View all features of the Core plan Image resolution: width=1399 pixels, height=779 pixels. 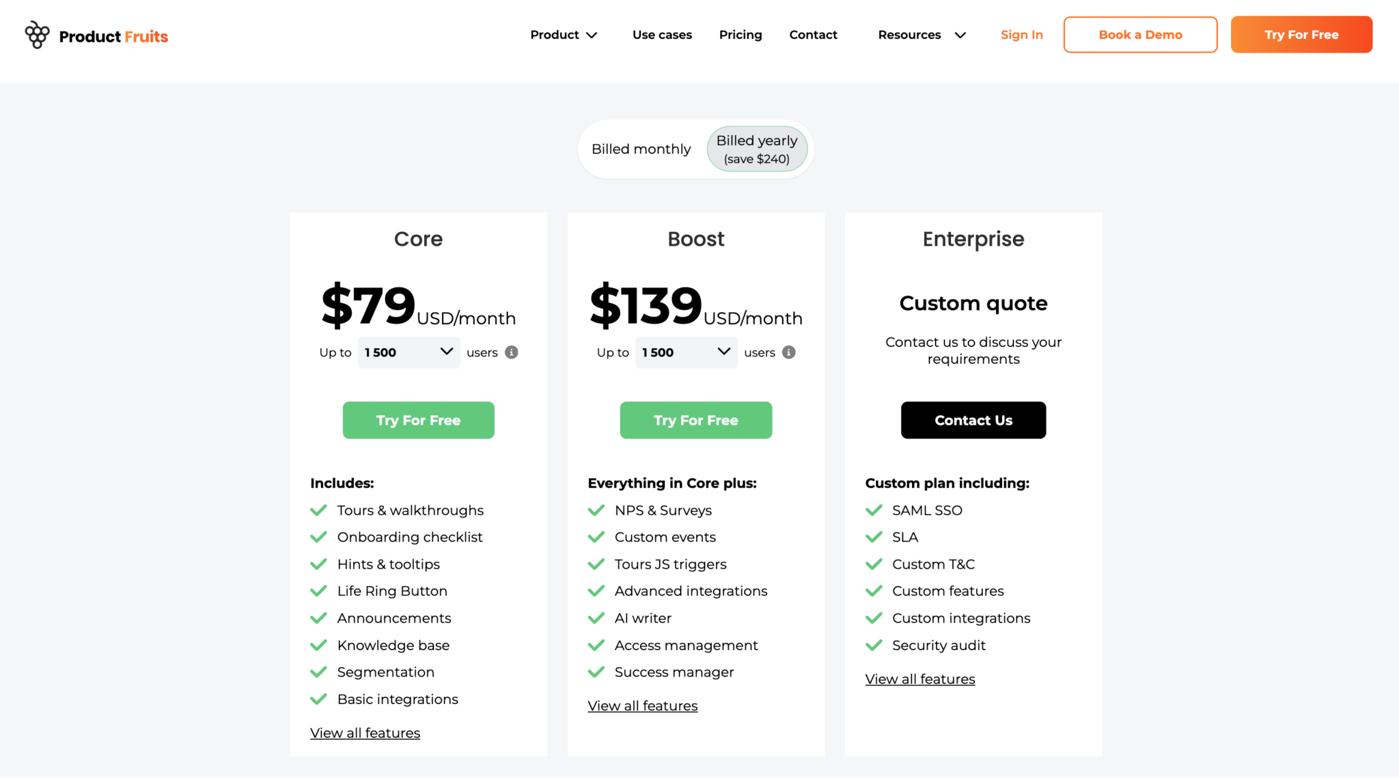coord(365,732)
